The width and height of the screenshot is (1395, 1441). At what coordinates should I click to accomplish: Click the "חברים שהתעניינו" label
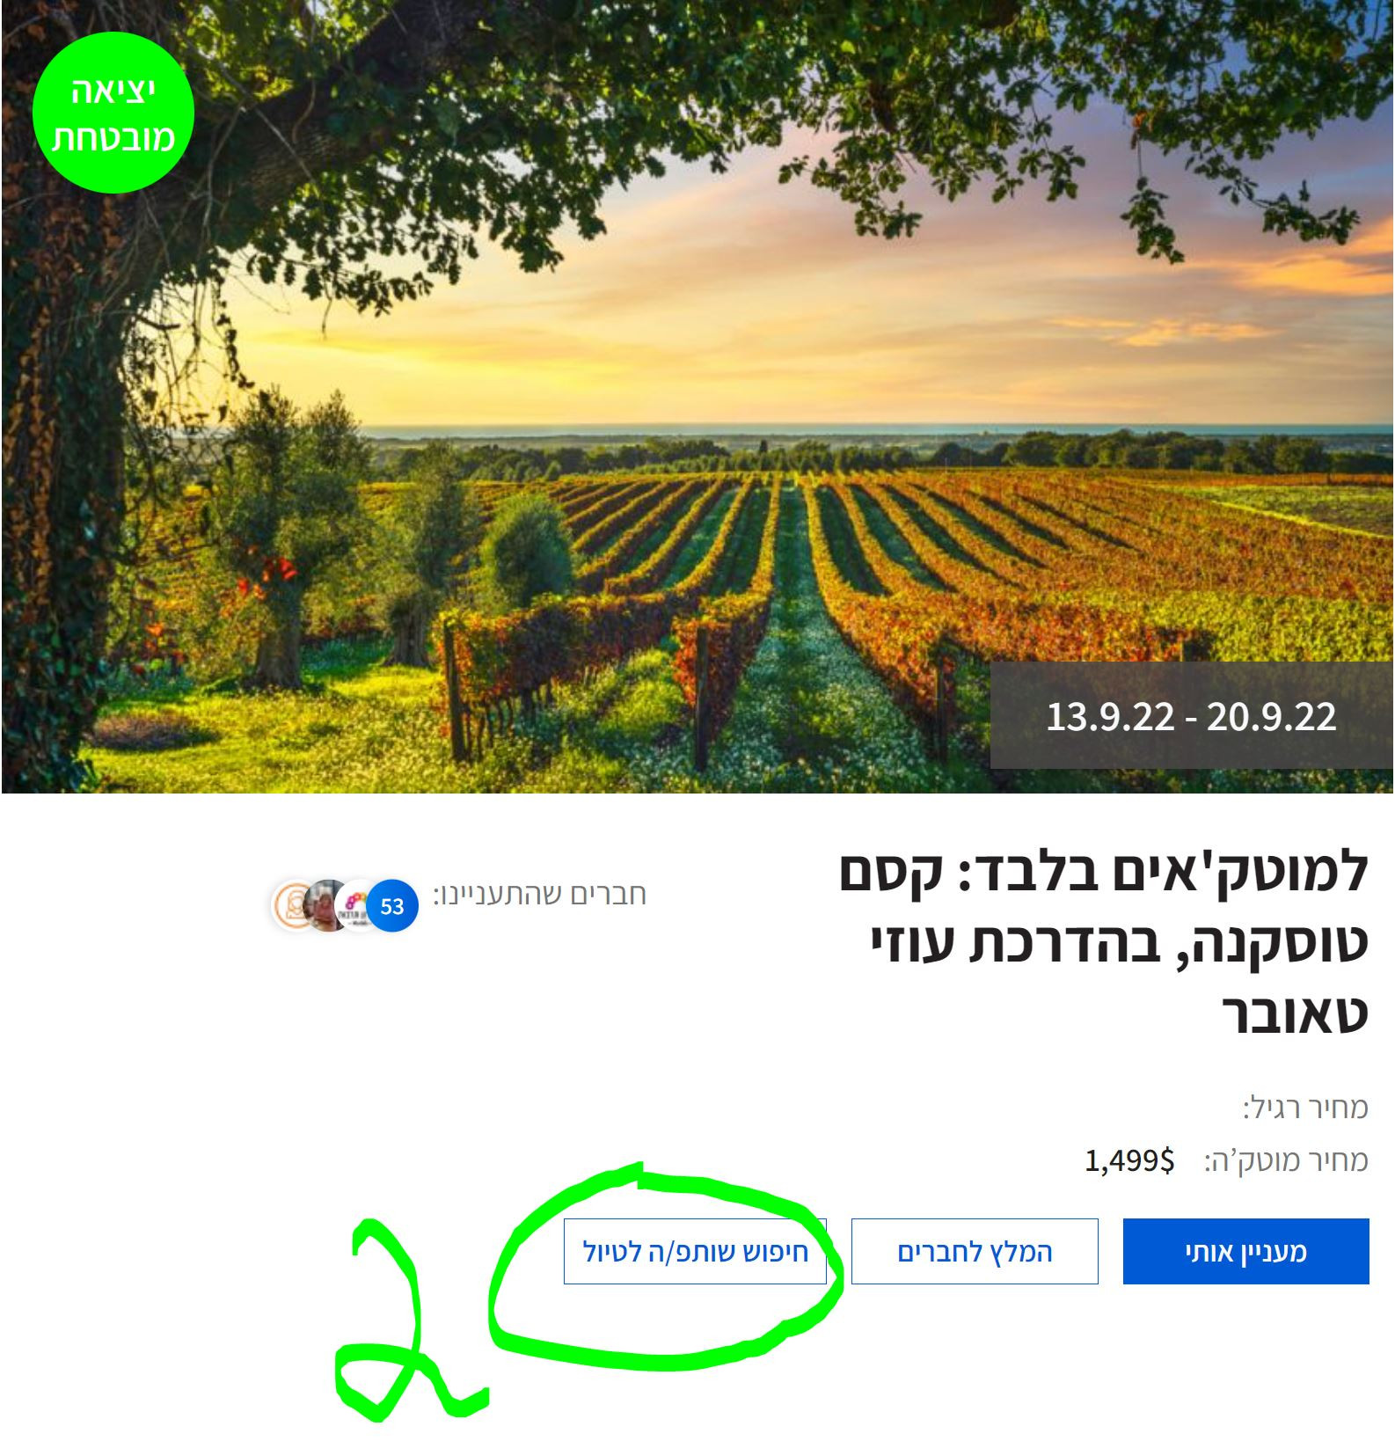[x=539, y=895]
